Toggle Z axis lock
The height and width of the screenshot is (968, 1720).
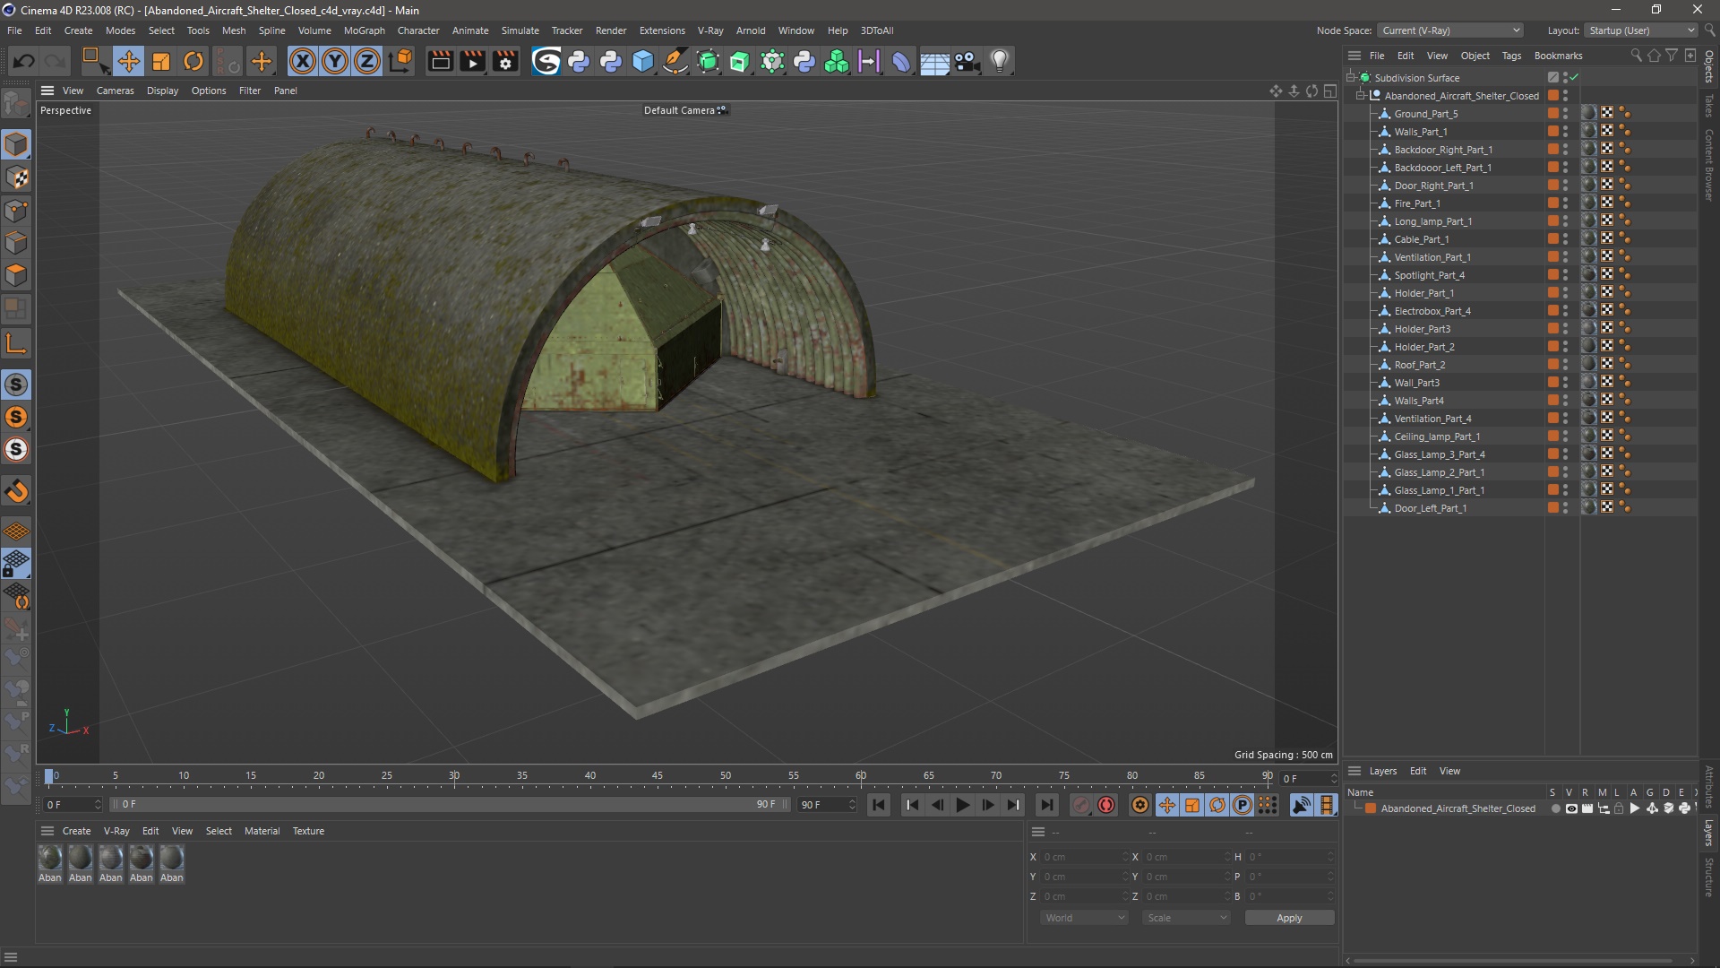point(367,61)
